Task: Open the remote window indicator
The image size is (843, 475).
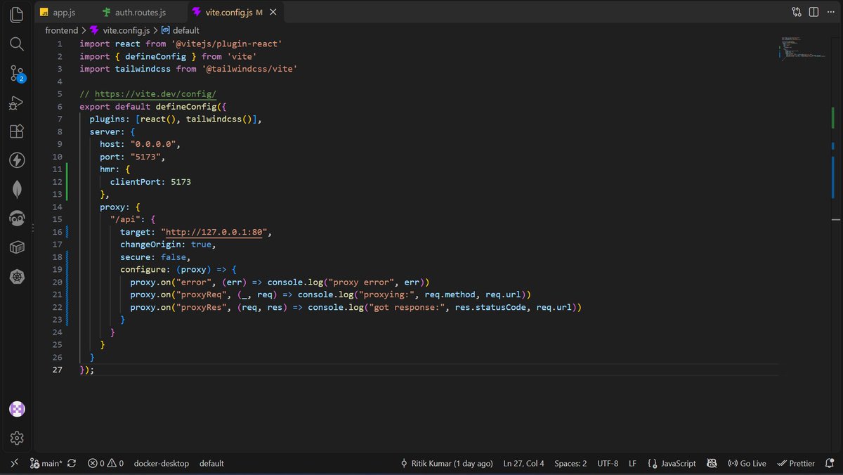Action: coord(14,463)
